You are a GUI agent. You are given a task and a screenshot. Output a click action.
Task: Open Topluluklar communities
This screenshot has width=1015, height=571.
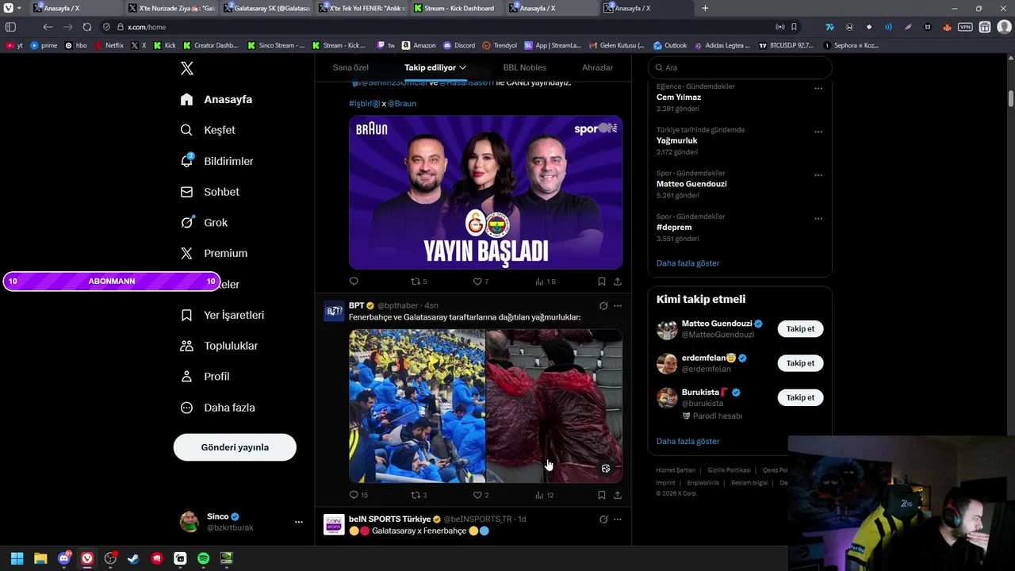pyautogui.click(x=219, y=346)
